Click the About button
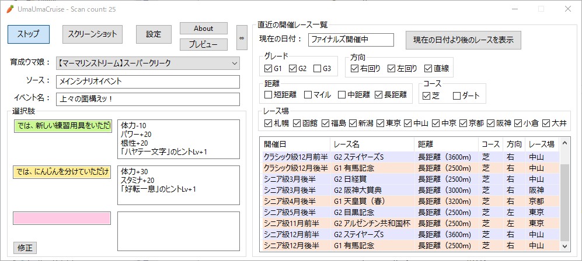 tap(203, 28)
